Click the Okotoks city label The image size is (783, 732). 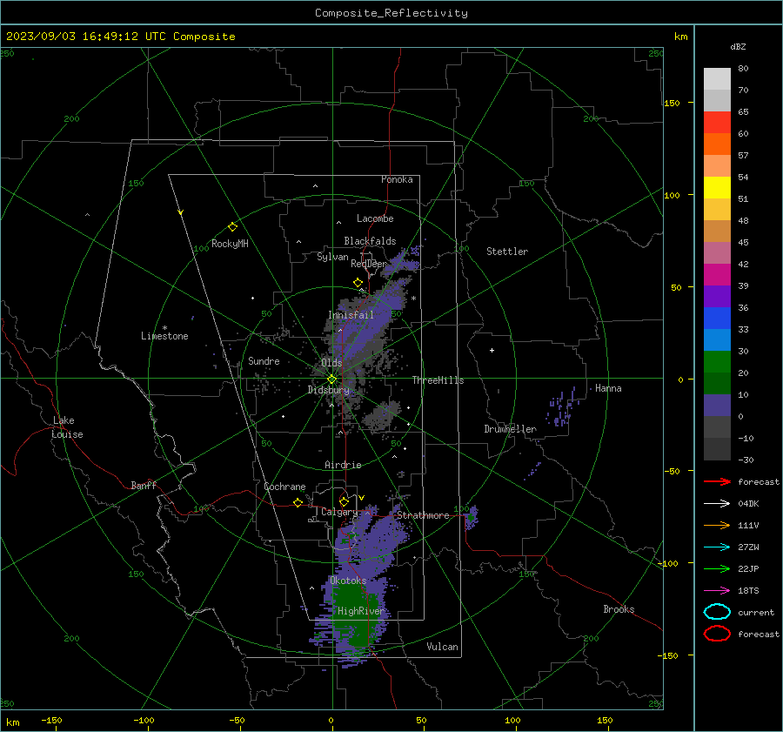(348, 581)
